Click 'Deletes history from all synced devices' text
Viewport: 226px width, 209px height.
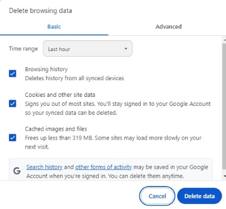pyautogui.click(x=74, y=78)
